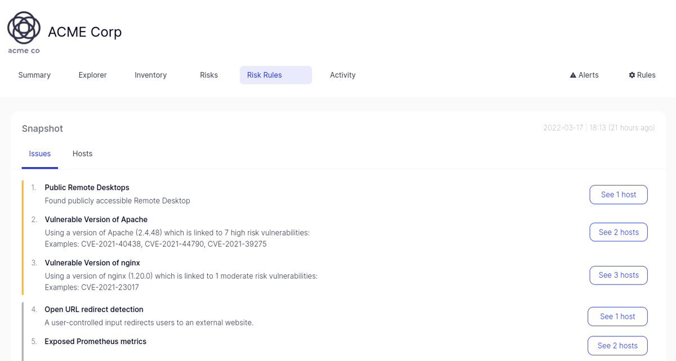Click the user-controlled input redirect description
This screenshot has width=676, height=361.
(x=149, y=323)
